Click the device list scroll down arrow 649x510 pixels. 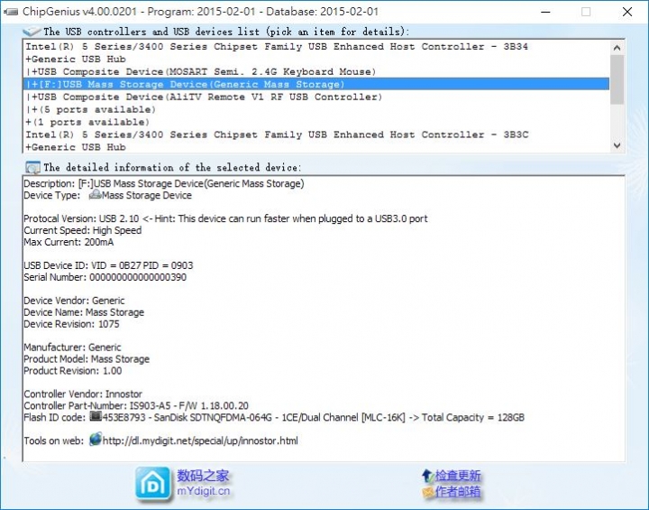pos(617,145)
